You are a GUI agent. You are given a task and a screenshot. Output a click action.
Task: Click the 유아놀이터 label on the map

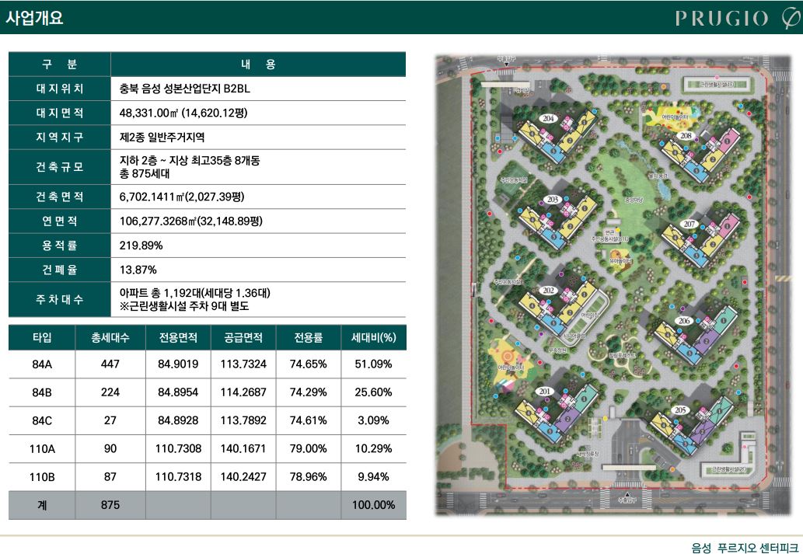(620, 261)
